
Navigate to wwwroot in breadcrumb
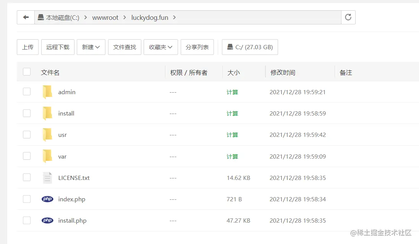[105, 18]
